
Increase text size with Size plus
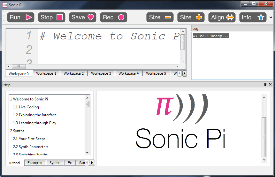[x=191, y=17]
